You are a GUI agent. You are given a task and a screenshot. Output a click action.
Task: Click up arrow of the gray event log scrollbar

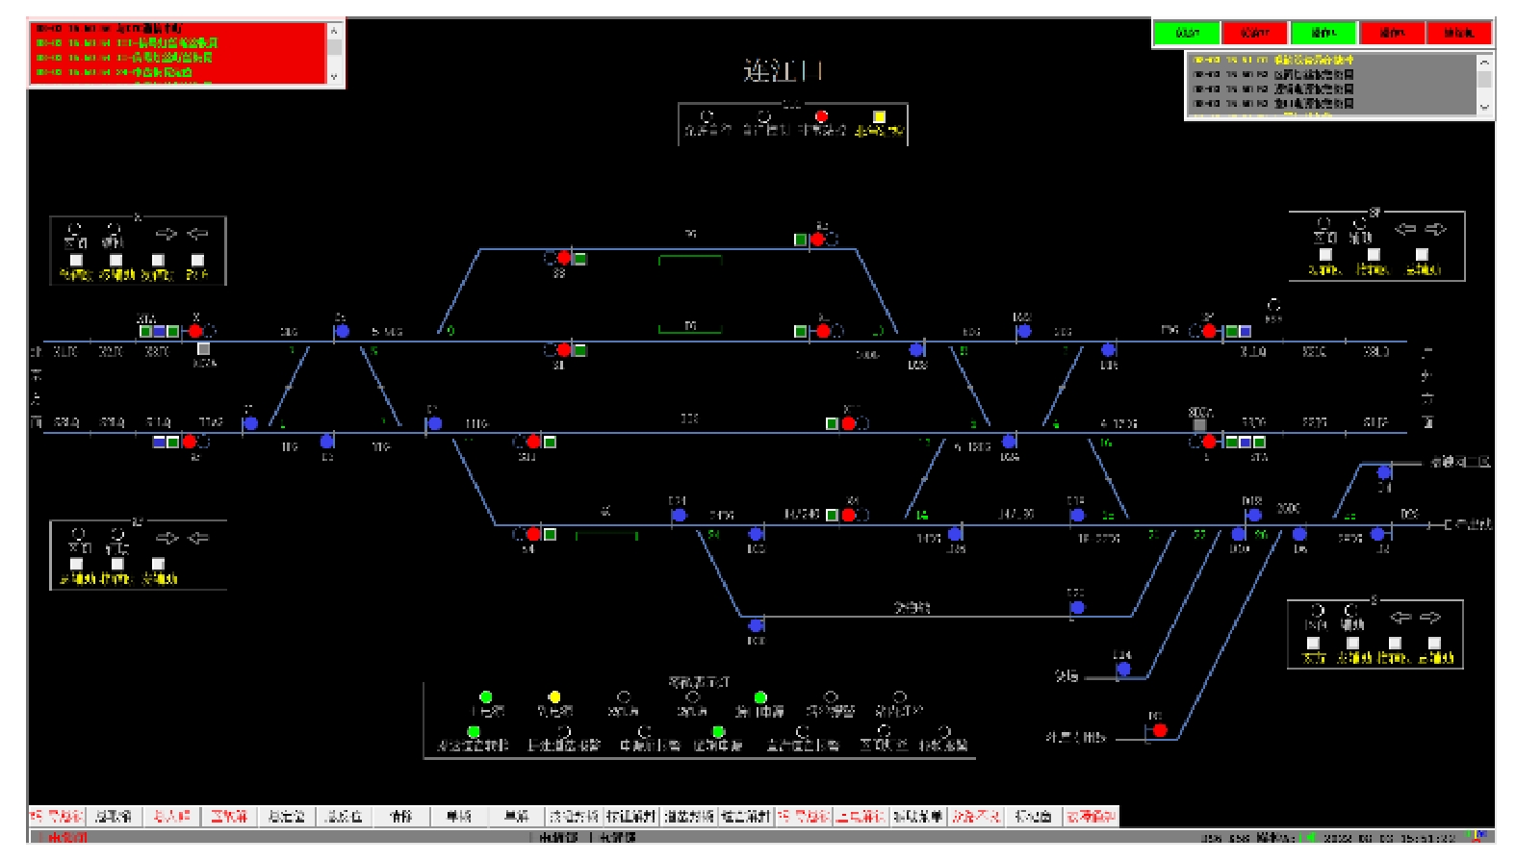click(1484, 61)
